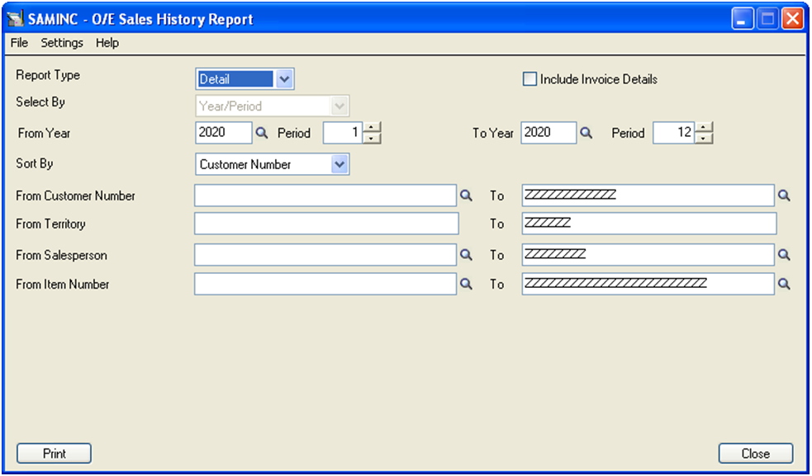
Task: Click the Print button
Action: click(55, 453)
